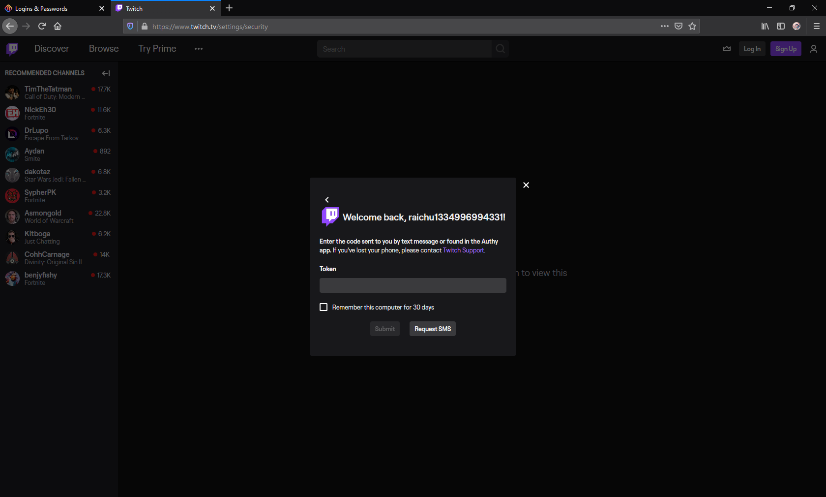
Task: Open Firefox hamburger menu
Action: coord(817,26)
